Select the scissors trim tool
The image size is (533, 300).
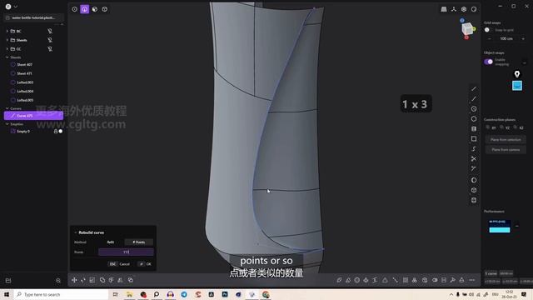point(474,159)
